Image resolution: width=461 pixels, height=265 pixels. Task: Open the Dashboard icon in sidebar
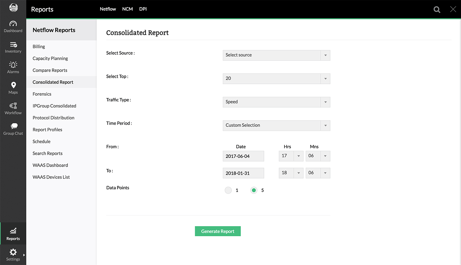point(13,24)
